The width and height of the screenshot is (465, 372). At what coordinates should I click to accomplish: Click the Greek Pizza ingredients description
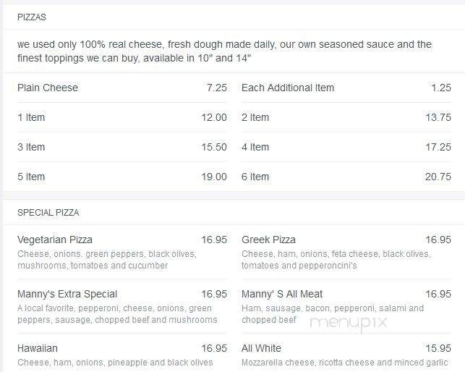click(x=336, y=260)
